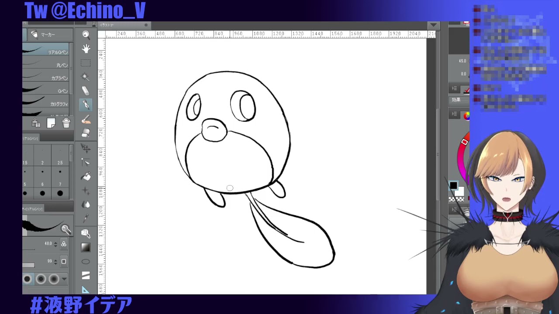Screen dimensions: 559x314
Task: Select the Auto select magic wand tool
Action: tap(86, 77)
